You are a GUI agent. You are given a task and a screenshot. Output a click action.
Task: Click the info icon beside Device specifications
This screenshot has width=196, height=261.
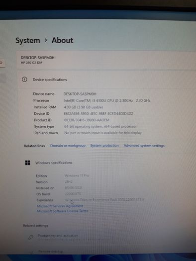pos(25,80)
